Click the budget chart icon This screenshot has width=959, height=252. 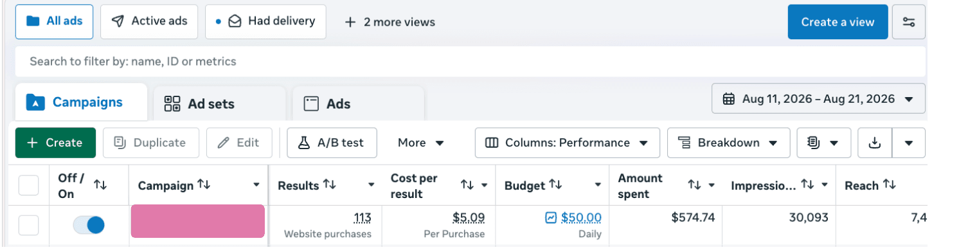point(551,218)
